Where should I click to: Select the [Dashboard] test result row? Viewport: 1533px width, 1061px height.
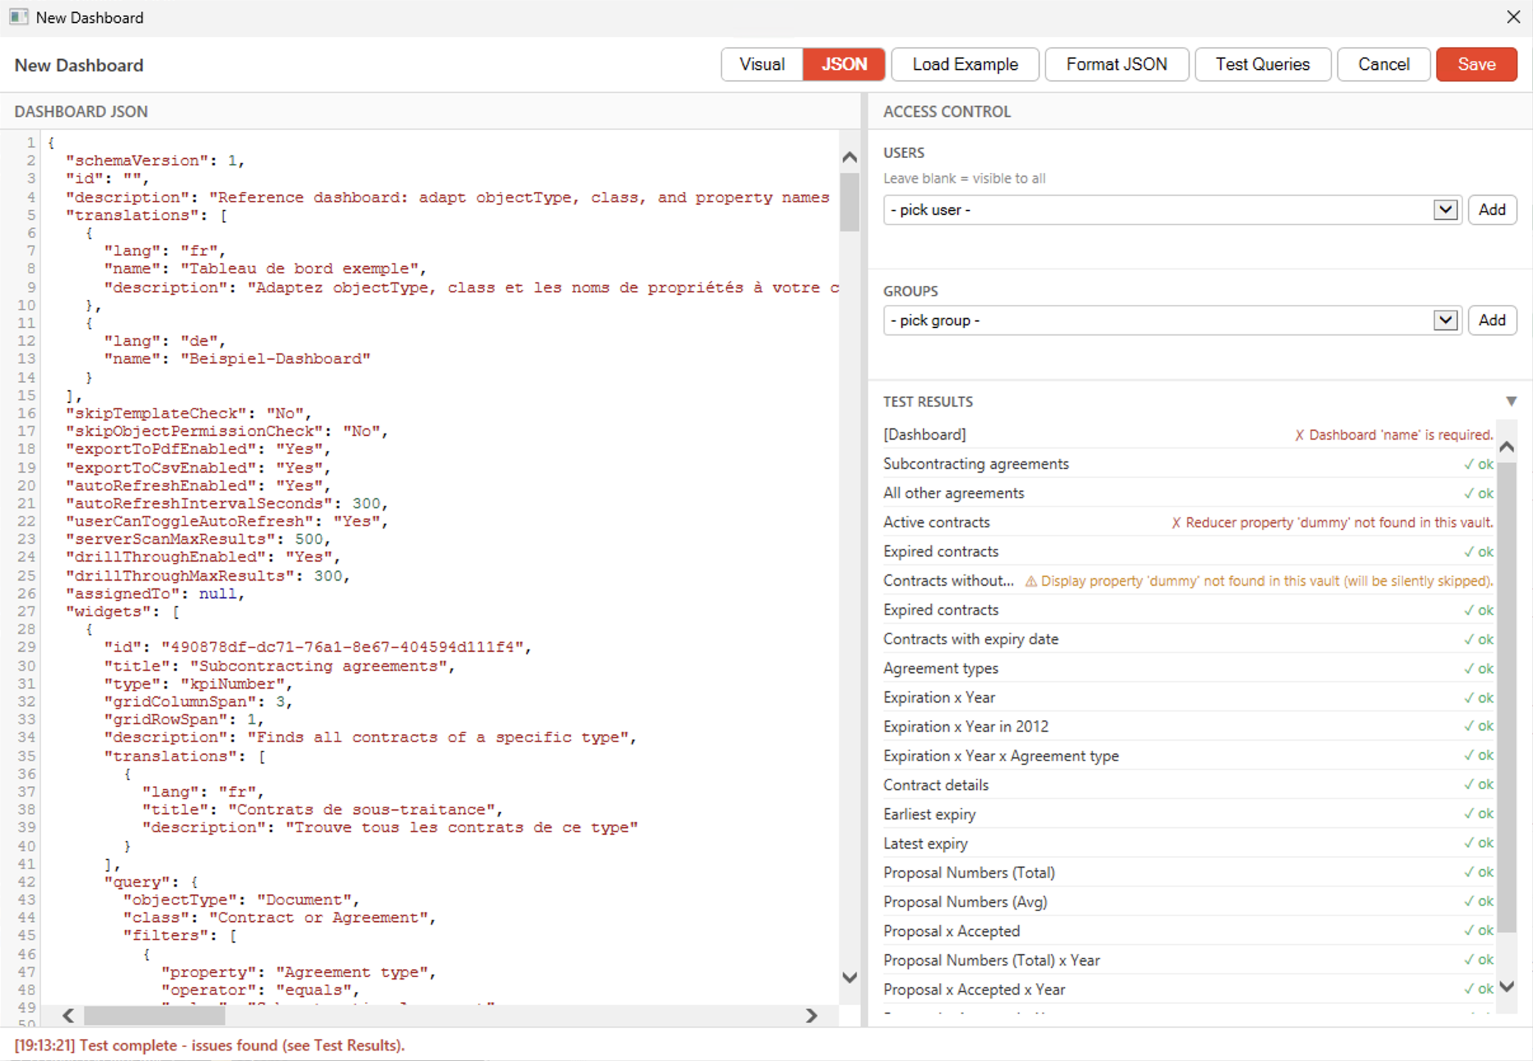[x=1188, y=435]
